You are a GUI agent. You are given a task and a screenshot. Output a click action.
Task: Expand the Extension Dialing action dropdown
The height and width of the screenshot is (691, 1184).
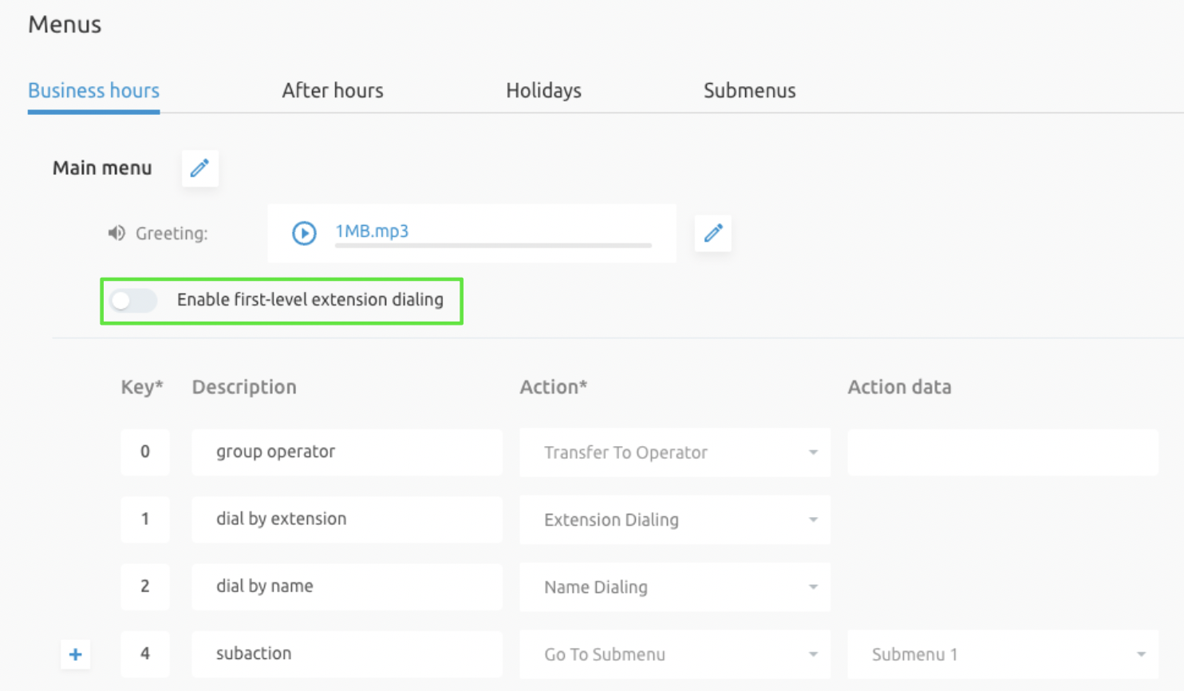674,519
